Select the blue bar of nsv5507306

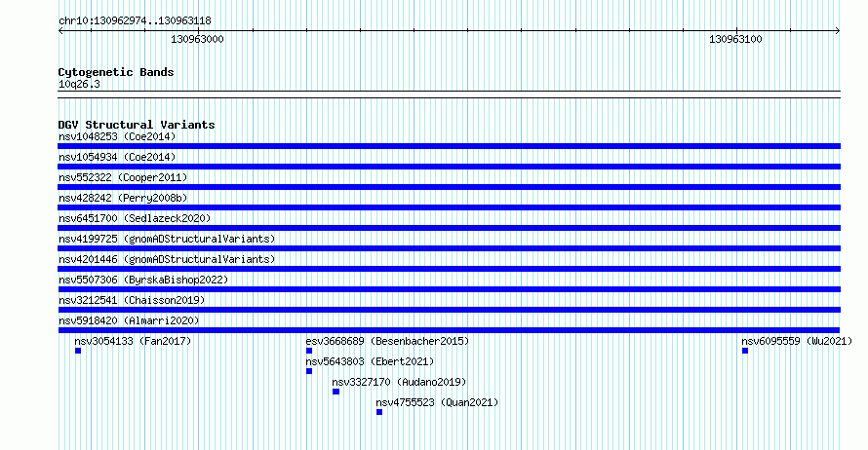[x=449, y=289]
